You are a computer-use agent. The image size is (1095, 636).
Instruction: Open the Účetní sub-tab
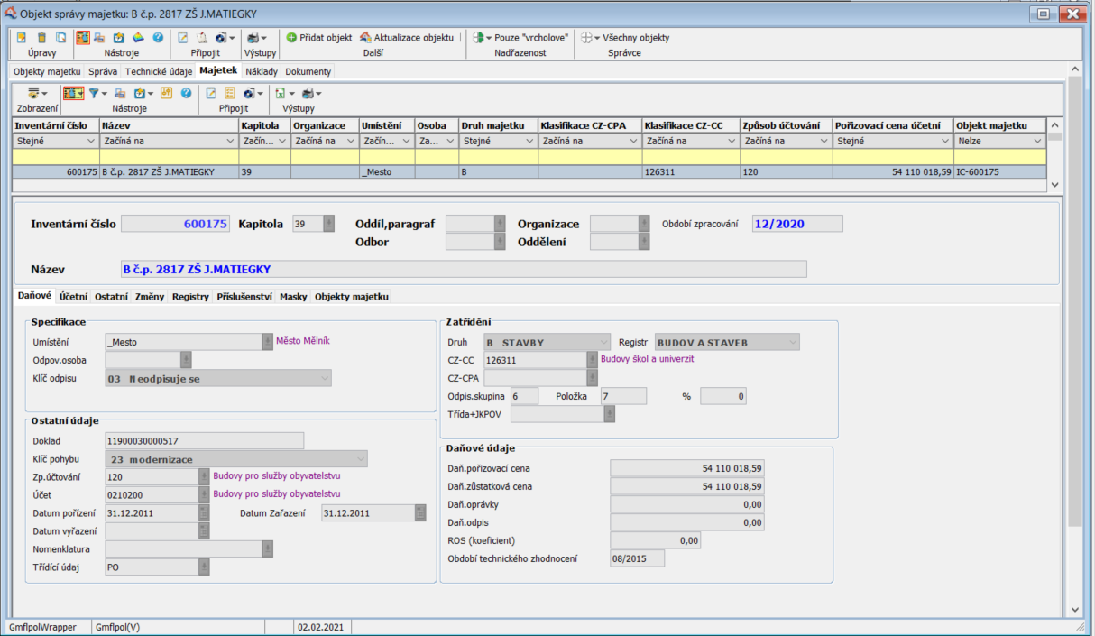click(73, 296)
